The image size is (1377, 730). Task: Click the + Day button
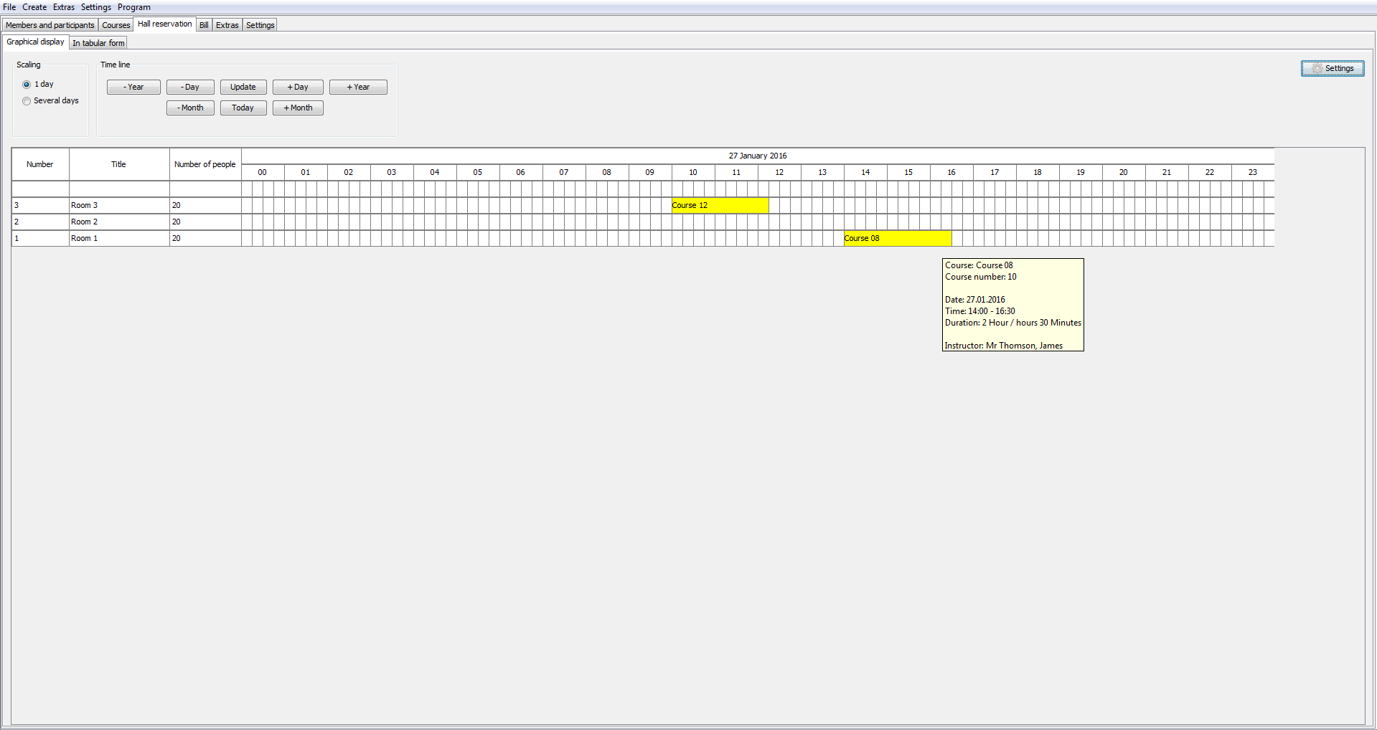(298, 87)
